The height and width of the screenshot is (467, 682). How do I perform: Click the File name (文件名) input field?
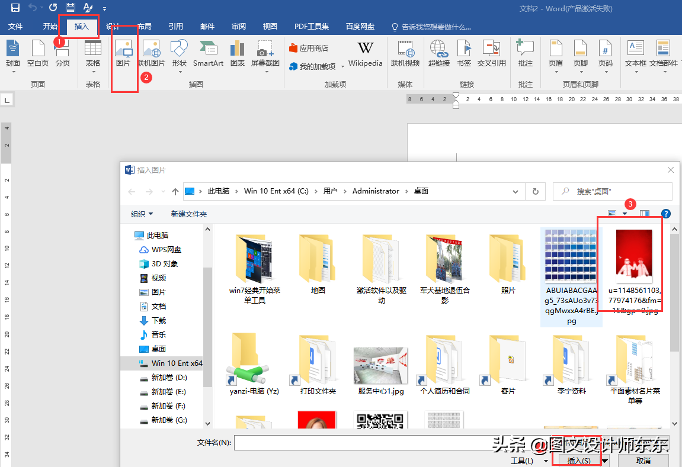(x=393, y=443)
